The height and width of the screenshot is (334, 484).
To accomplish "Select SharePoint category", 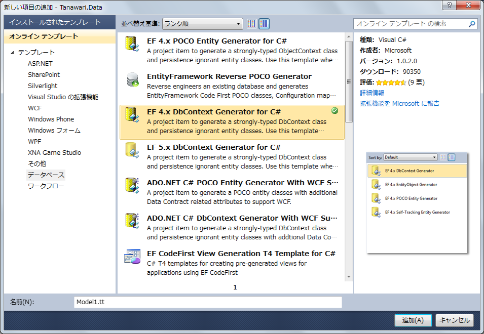I will pyautogui.click(x=44, y=74).
